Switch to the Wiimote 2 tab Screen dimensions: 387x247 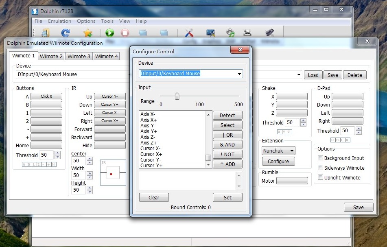click(51, 56)
